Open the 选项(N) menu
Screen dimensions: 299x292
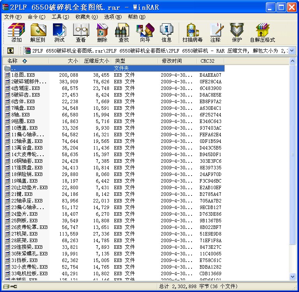click(x=113, y=17)
